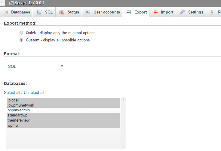Deselect the jplocal database entry
The width and height of the screenshot is (221, 151).
click(x=13, y=100)
